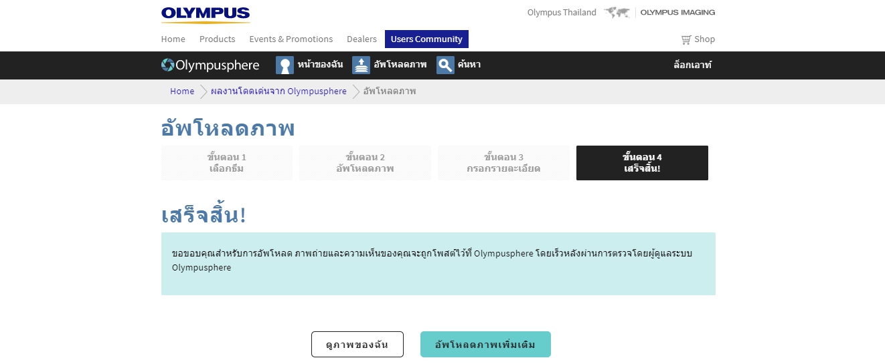
Task: Open ค้นหา search link
Action: pyautogui.click(x=469, y=65)
